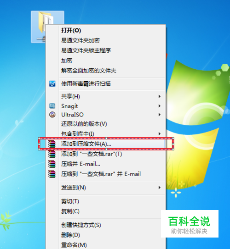
Task: Click the Snagit icon in menu
Action: point(52,106)
